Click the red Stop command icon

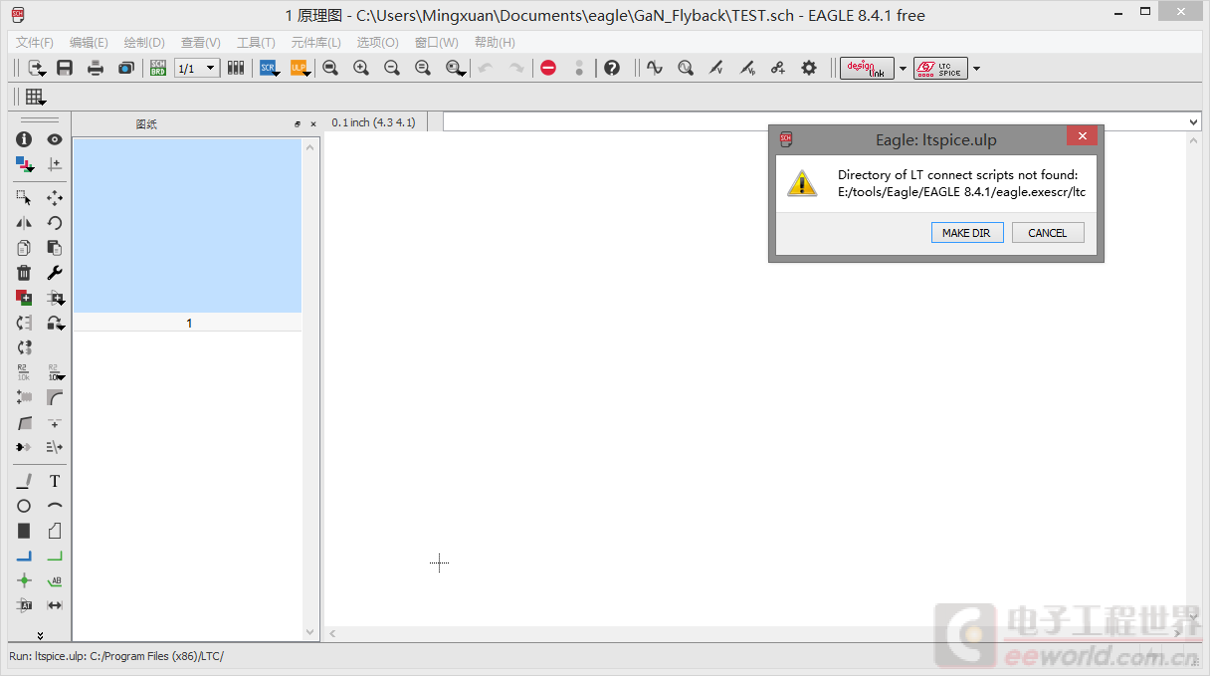(548, 68)
